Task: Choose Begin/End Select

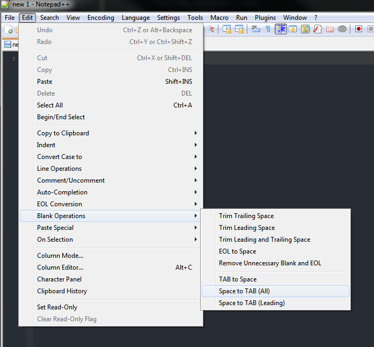Action: pos(111,117)
